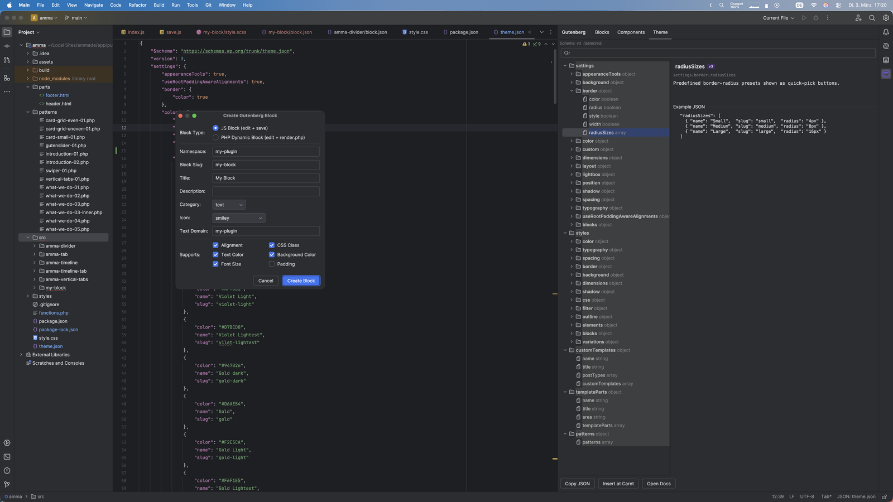The image size is (893, 502).
Task: Click the Cancel button in dialog
Action: coord(266,281)
